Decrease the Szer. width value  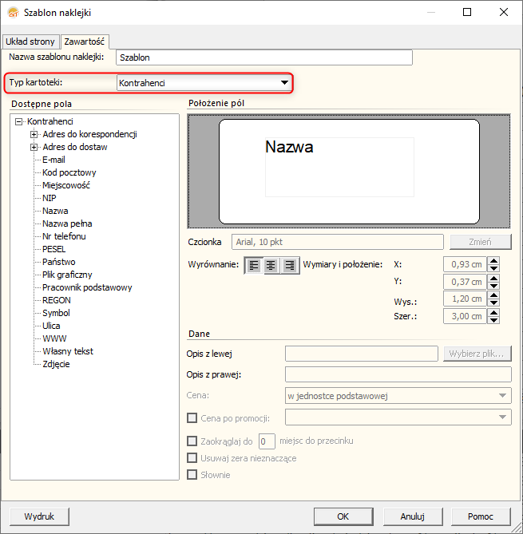tap(493, 320)
